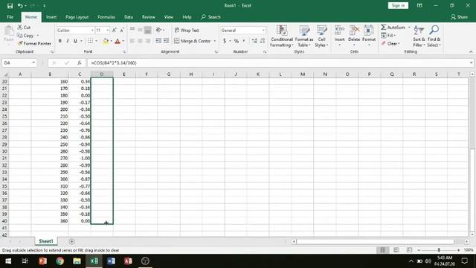Increase the decimal places
The image size is (476, 268).
pyautogui.click(x=254, y=41)
